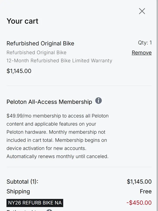Select the NY26 REFURB BIKE NA promo badge
158x211 pixels.
pyautogui.click(x=35, y=203)
